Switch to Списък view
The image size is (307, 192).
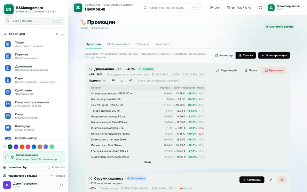[x=246, y=55]
